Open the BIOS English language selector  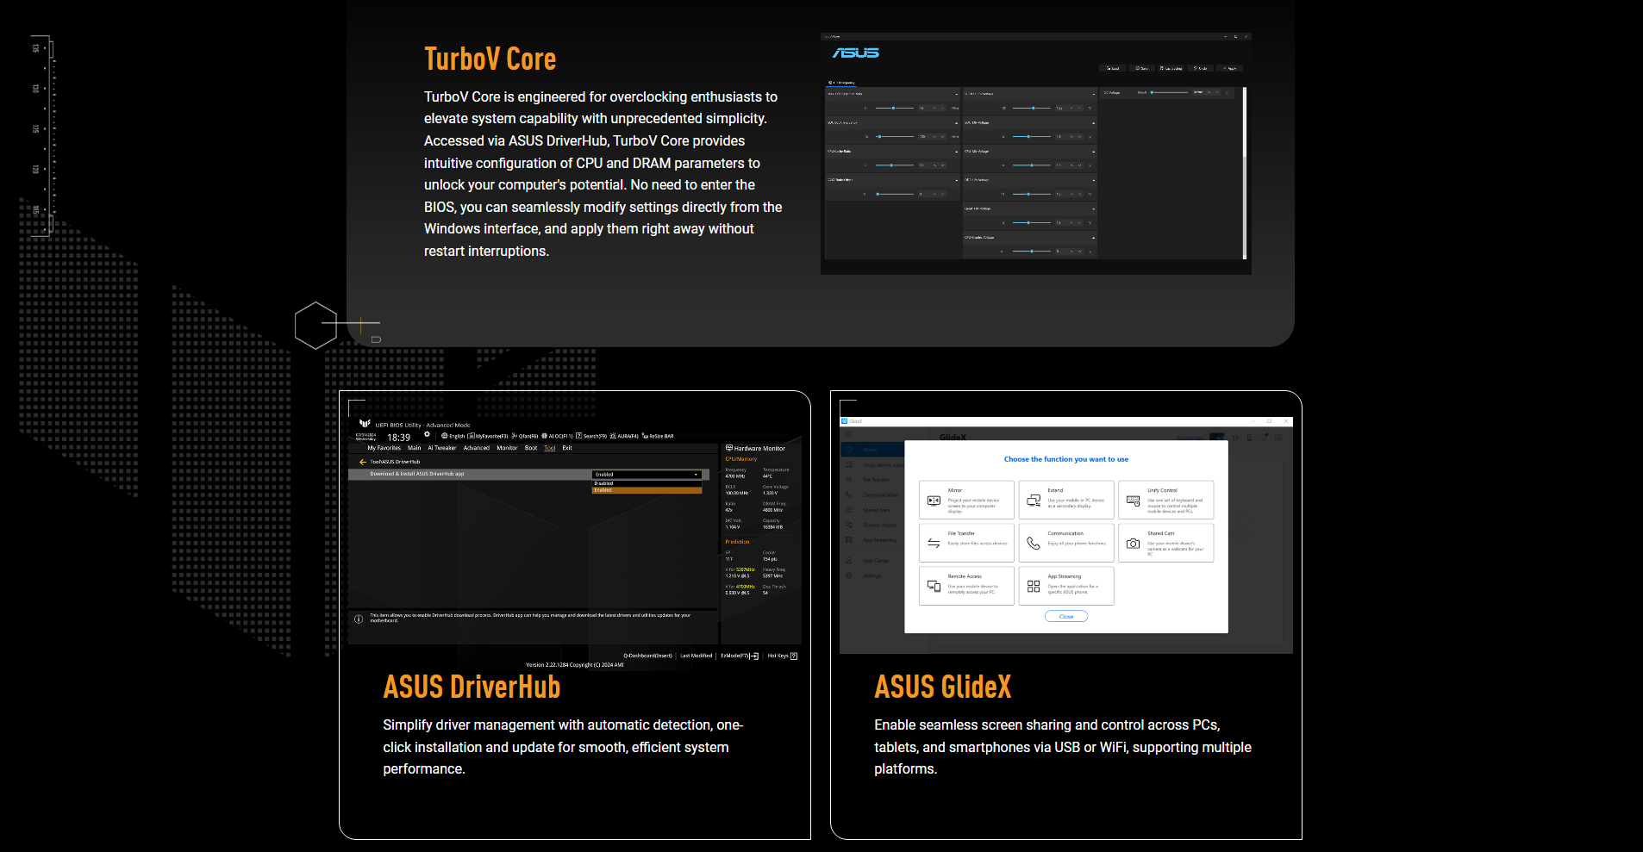coord(453,436)
